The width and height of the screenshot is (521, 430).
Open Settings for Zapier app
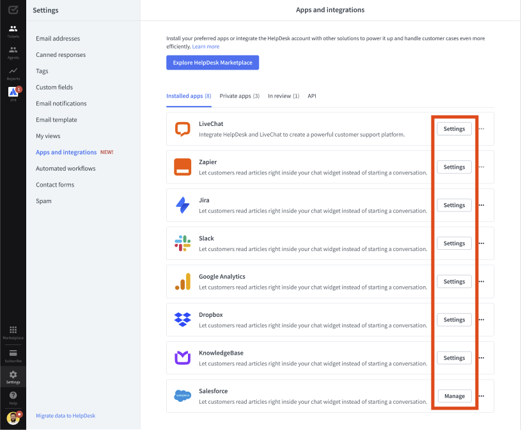pos(454,167)
